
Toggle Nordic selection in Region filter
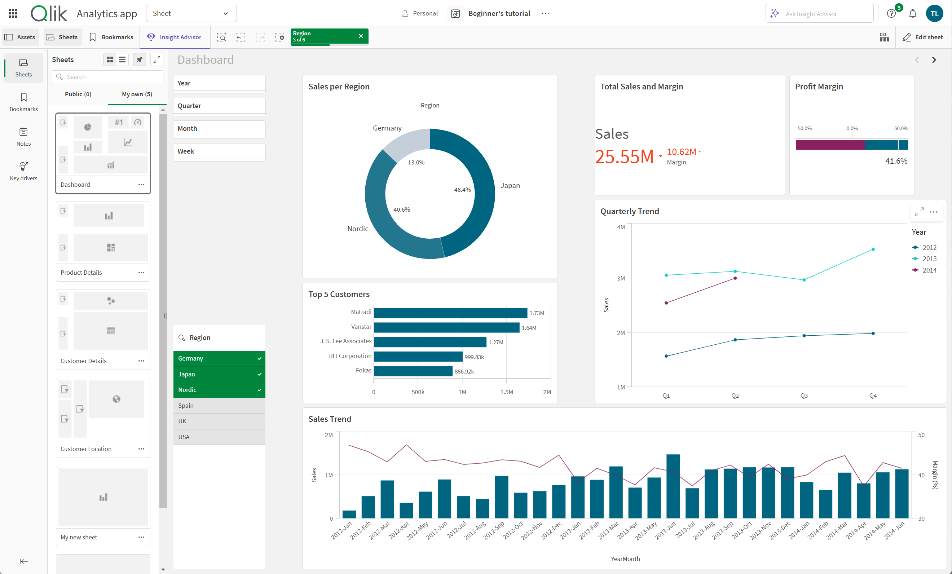[x=219, y=389]
